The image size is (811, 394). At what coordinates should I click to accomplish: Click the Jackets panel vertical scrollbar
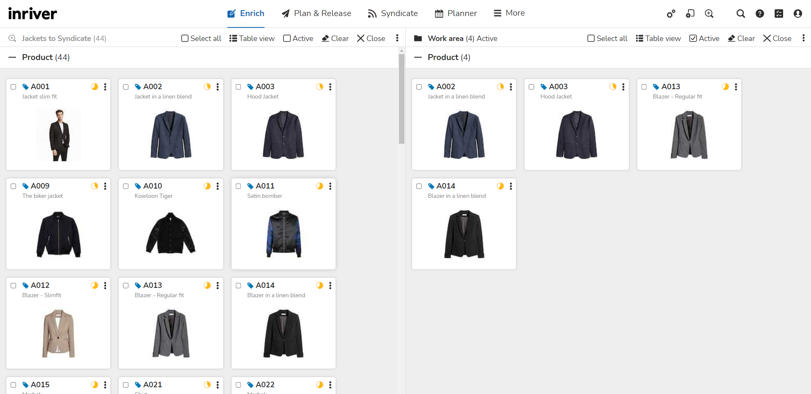click(401, 98)
